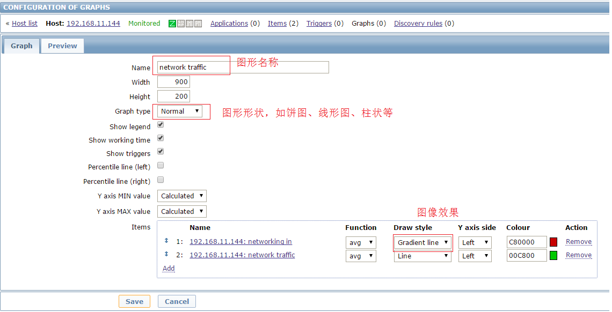Open the Triggers (0) link
Viewport: 612px width, 312px height.
coord(319,24)
